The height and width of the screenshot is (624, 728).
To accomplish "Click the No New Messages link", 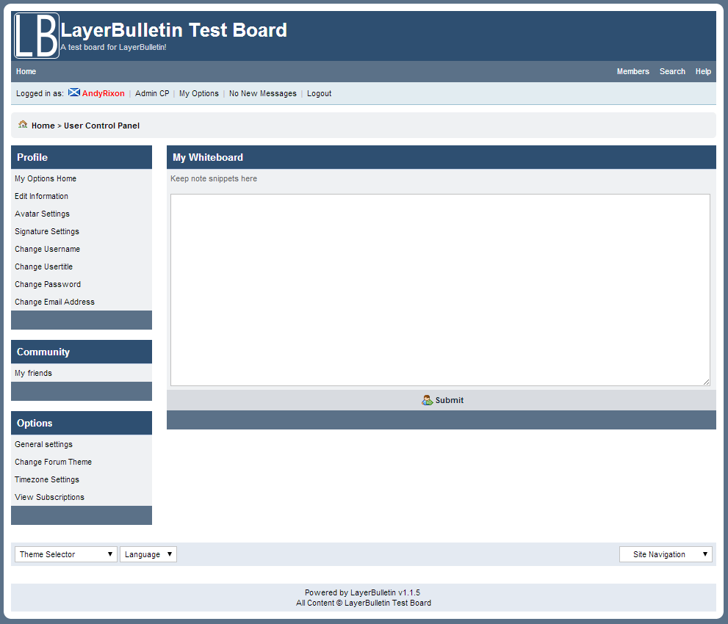I will 262,93.
